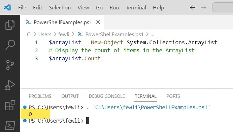
Task: Open the Go menu
Action: 99,8
